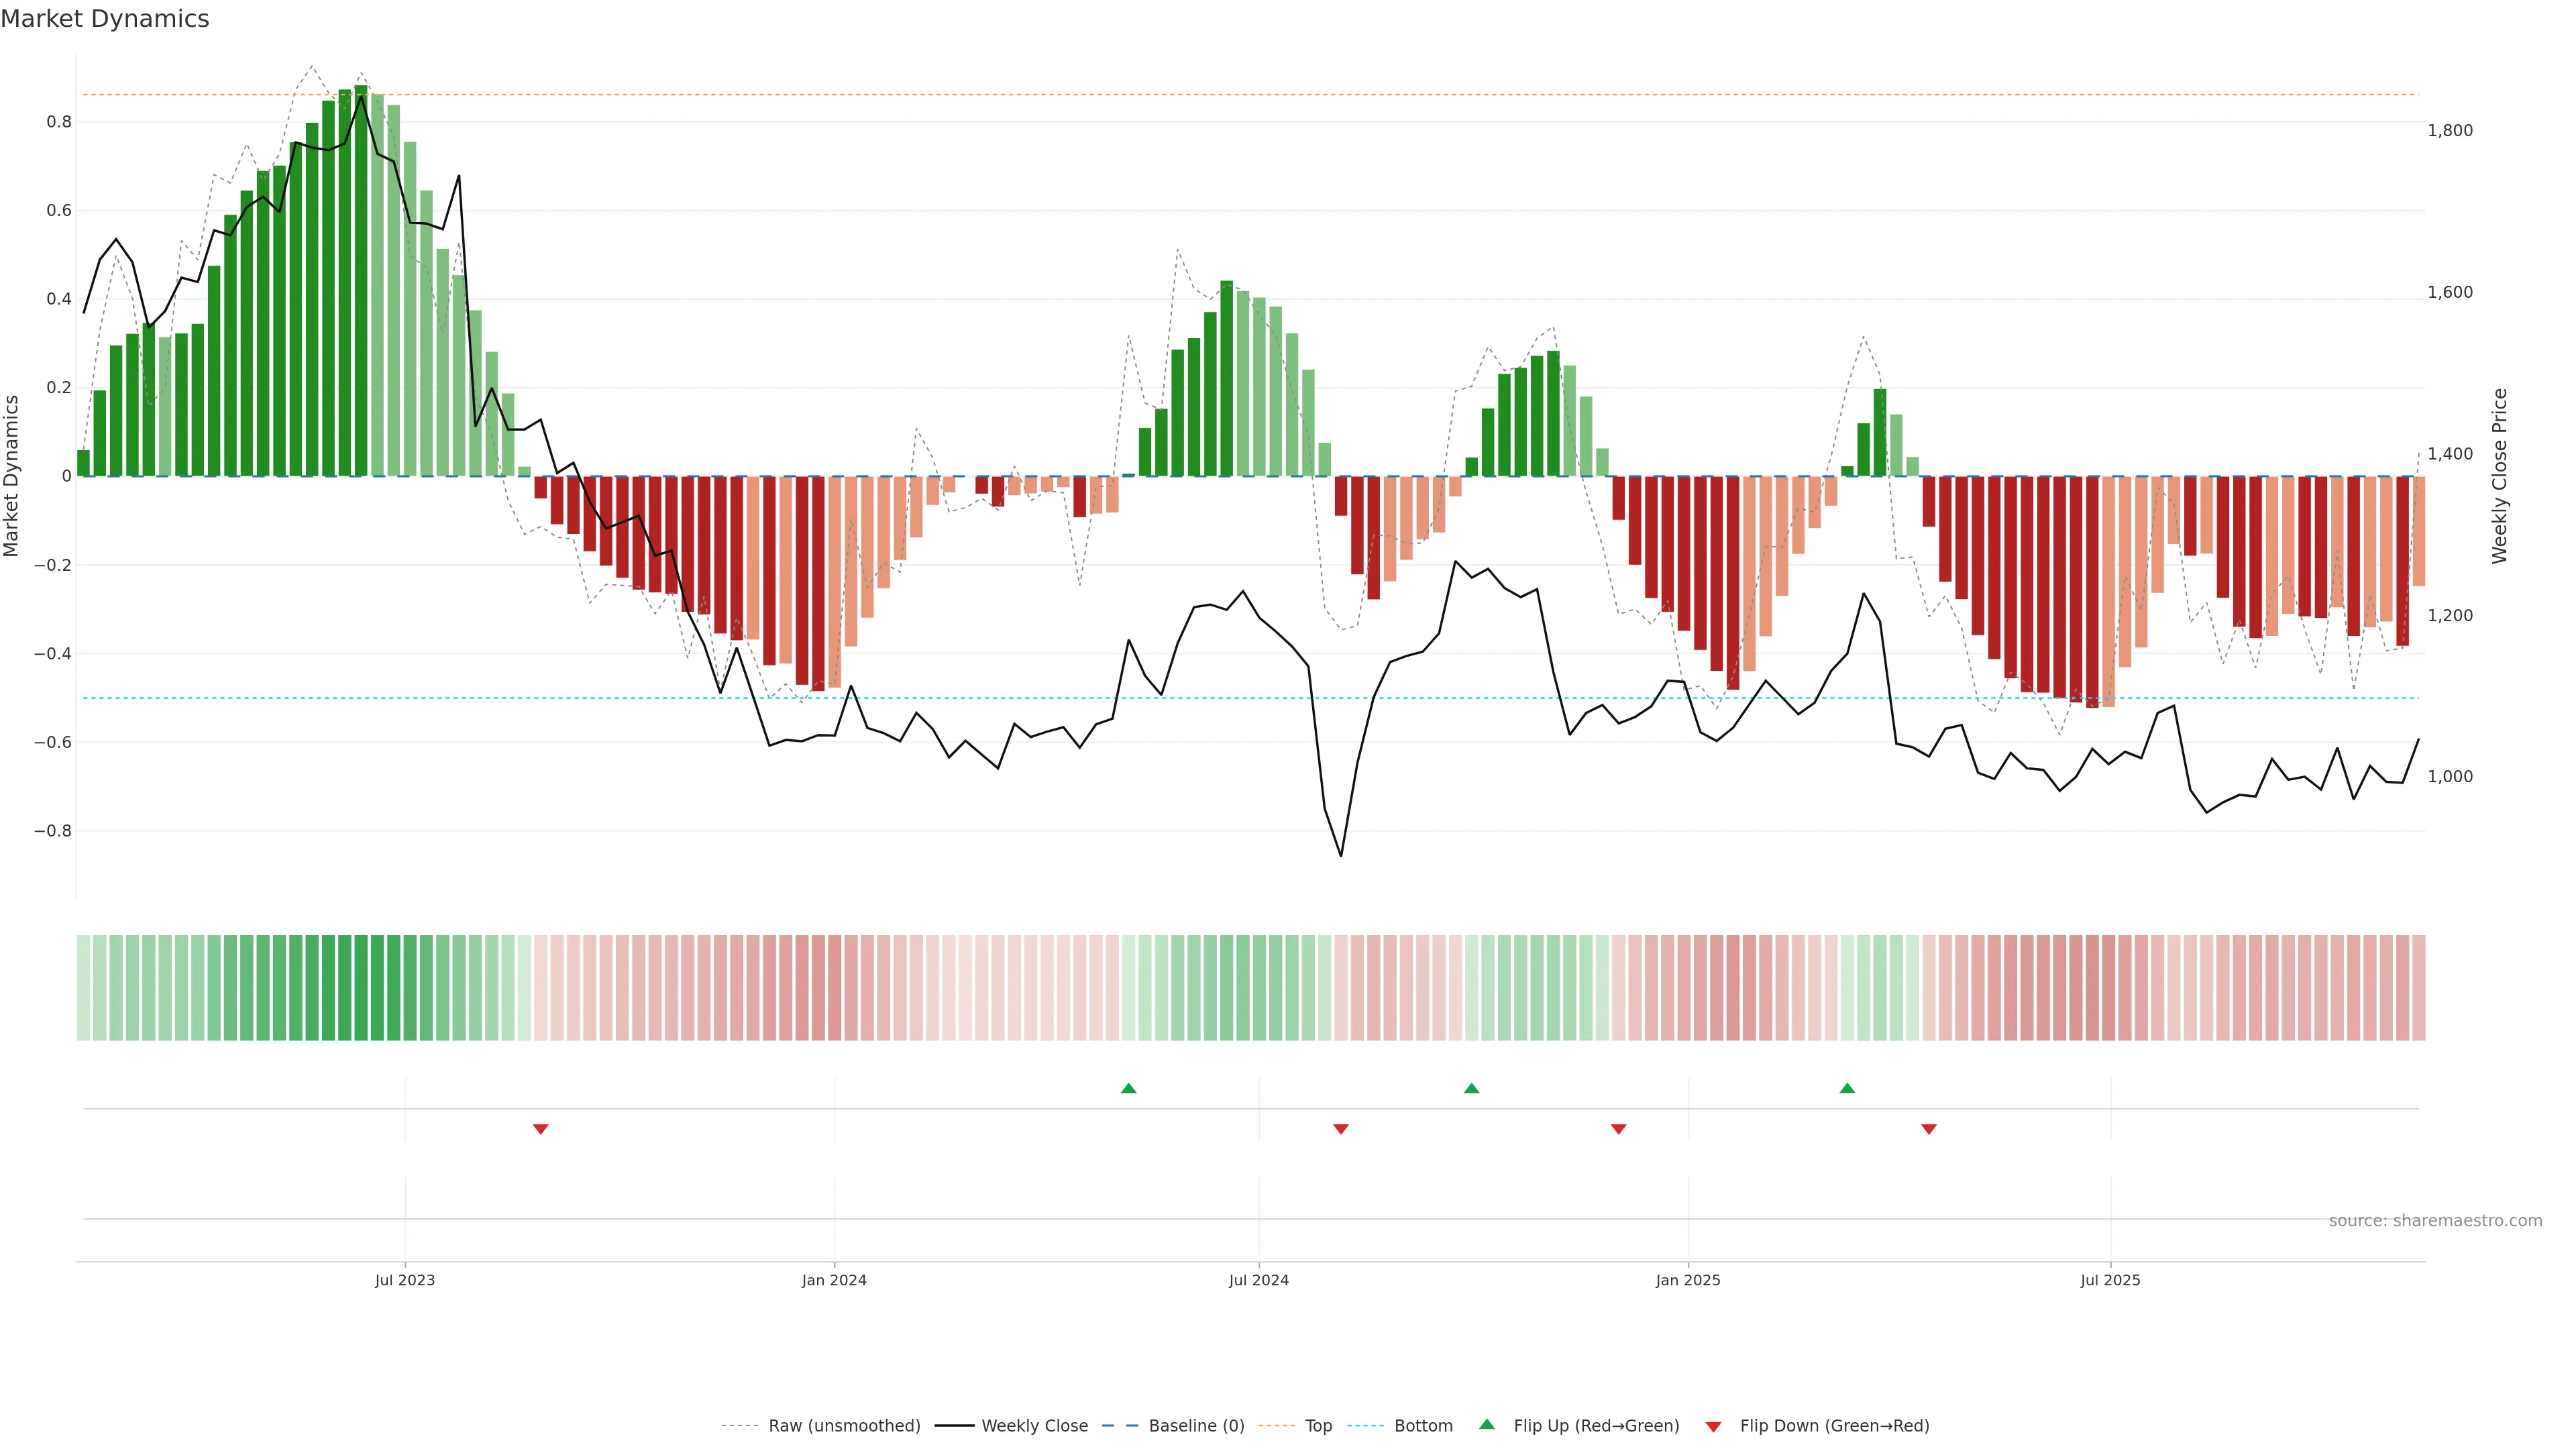Click the source sharemaestro.com text
The image size is (2576, 1449).
click(2435, 1220)
